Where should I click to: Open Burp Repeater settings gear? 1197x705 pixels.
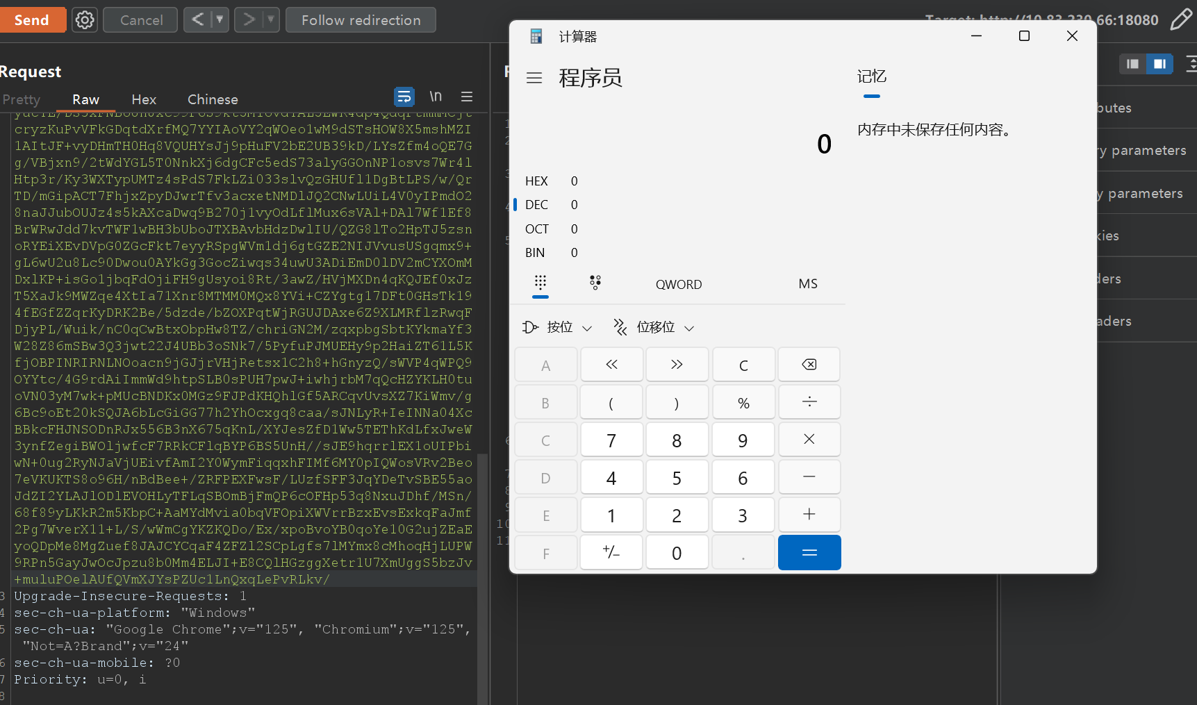85,20
